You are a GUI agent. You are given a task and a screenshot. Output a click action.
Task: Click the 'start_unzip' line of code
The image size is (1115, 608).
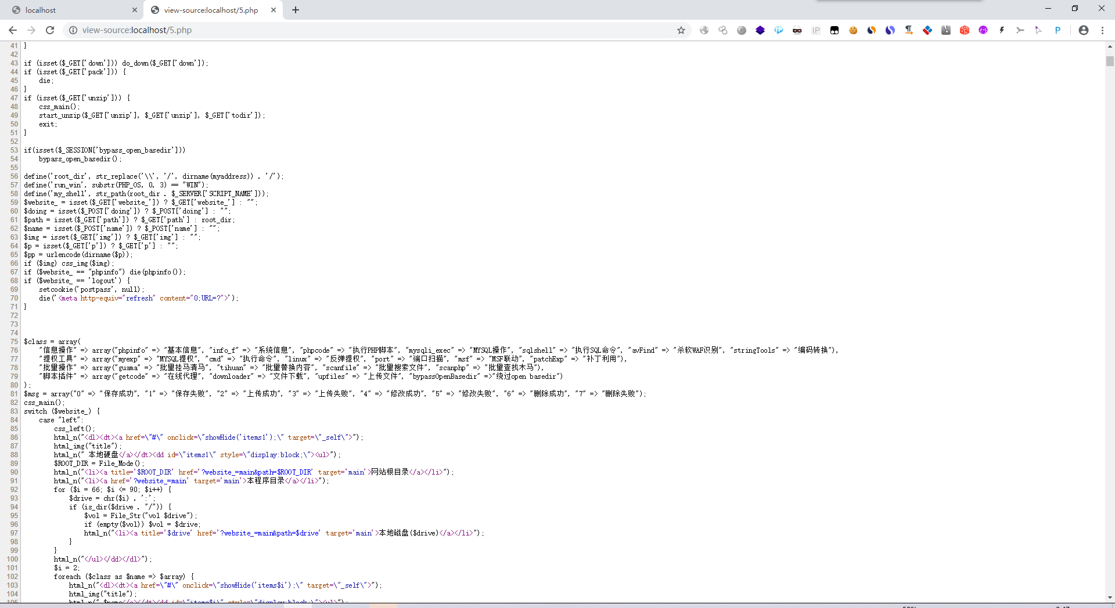152,115
